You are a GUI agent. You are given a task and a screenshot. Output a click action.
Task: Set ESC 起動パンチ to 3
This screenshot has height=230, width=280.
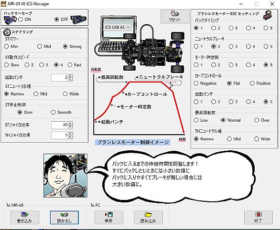233,102
